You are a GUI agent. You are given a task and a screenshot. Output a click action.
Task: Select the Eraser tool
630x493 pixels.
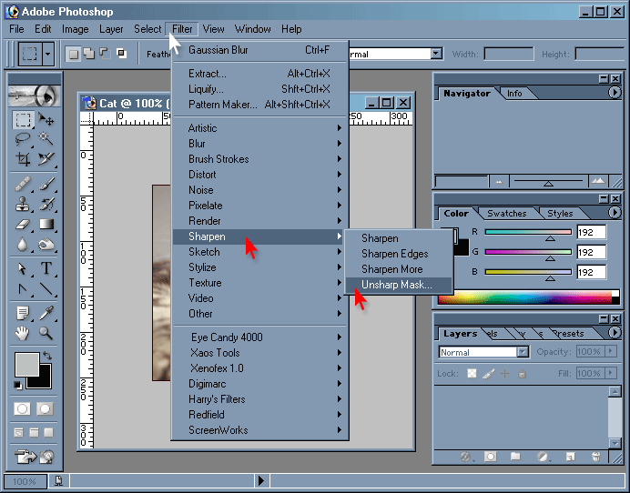pyautogui.click(x=23, y=224)
